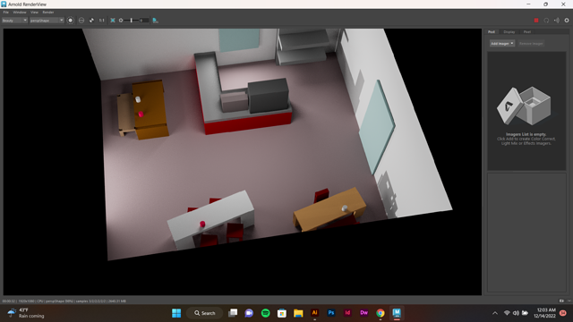
Task: Toggle the speaker notification icon
Action: (x=557, y=21)
